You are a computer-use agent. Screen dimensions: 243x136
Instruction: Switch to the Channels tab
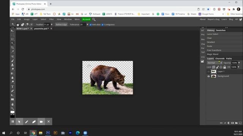(220, 59)
